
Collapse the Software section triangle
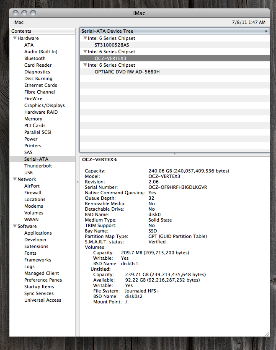[x=15, y=226]
